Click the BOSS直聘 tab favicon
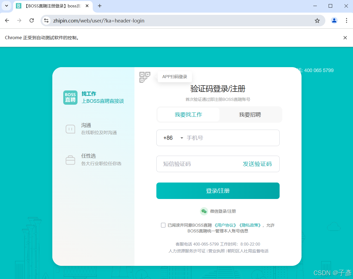This screenshot has width=353, height=279. pos(19,6)
